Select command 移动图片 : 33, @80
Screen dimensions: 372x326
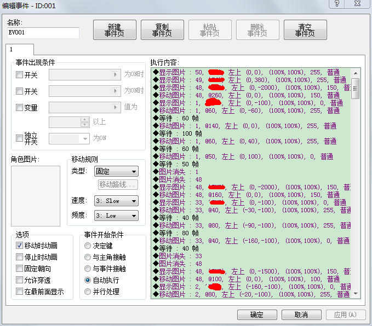(251, 225)
